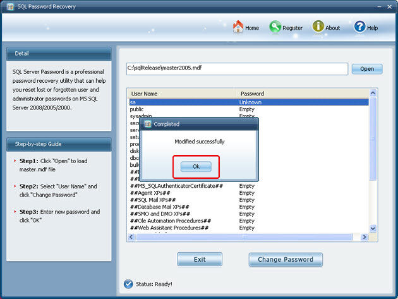This screenshot has width=398, height=299.
Task: Click the Completed dialog title icon
Action: click(x=148, y=124)
